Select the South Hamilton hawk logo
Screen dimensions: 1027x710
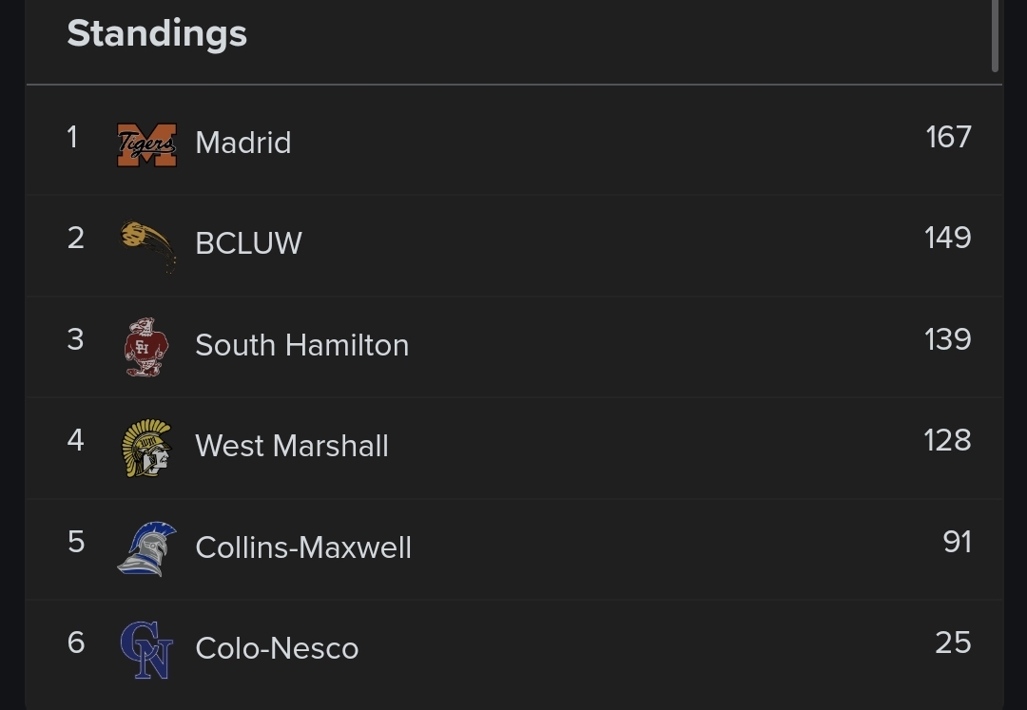point(146,347)
